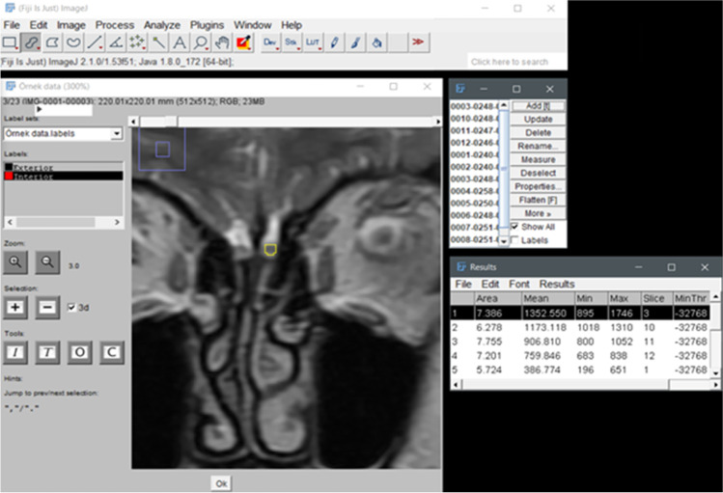Viewport: 723px width, 493px height.
Task: Select ROI entry 0010-0248
Action: click(474, 119)
